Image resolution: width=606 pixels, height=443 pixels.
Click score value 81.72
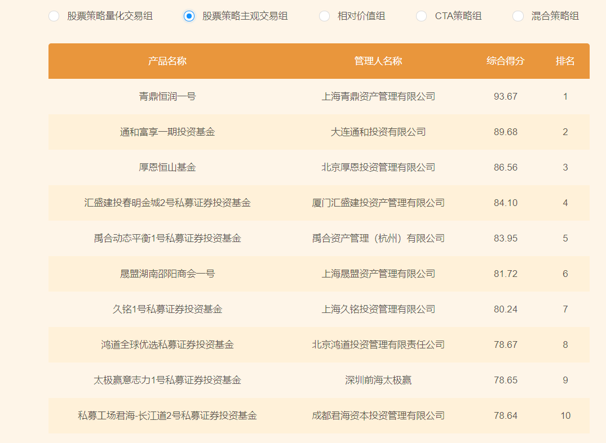tap(506, 274)
